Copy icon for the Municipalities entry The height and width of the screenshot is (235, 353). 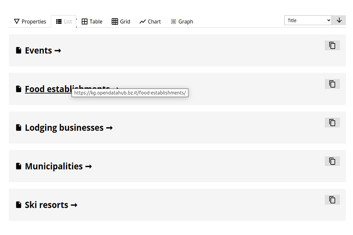point(332,161)
